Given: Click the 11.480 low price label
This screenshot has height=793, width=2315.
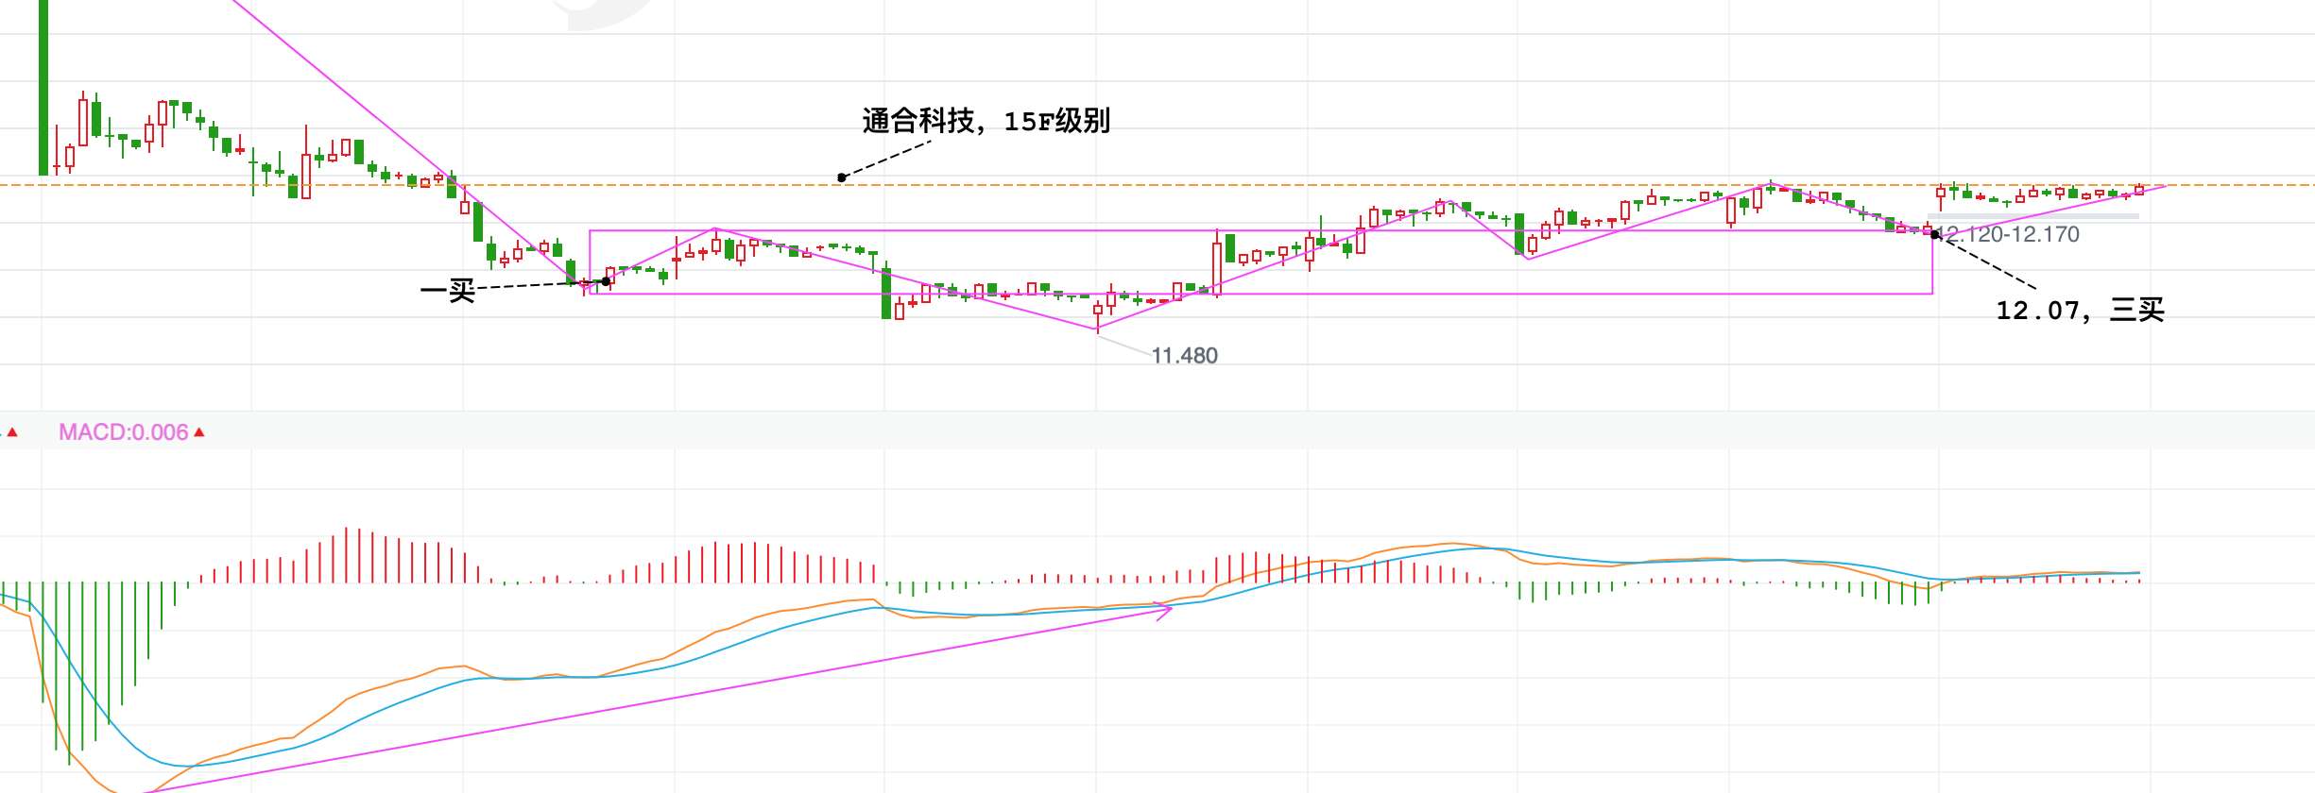Looking at the screenshot, I should (x=1185, y=356).
